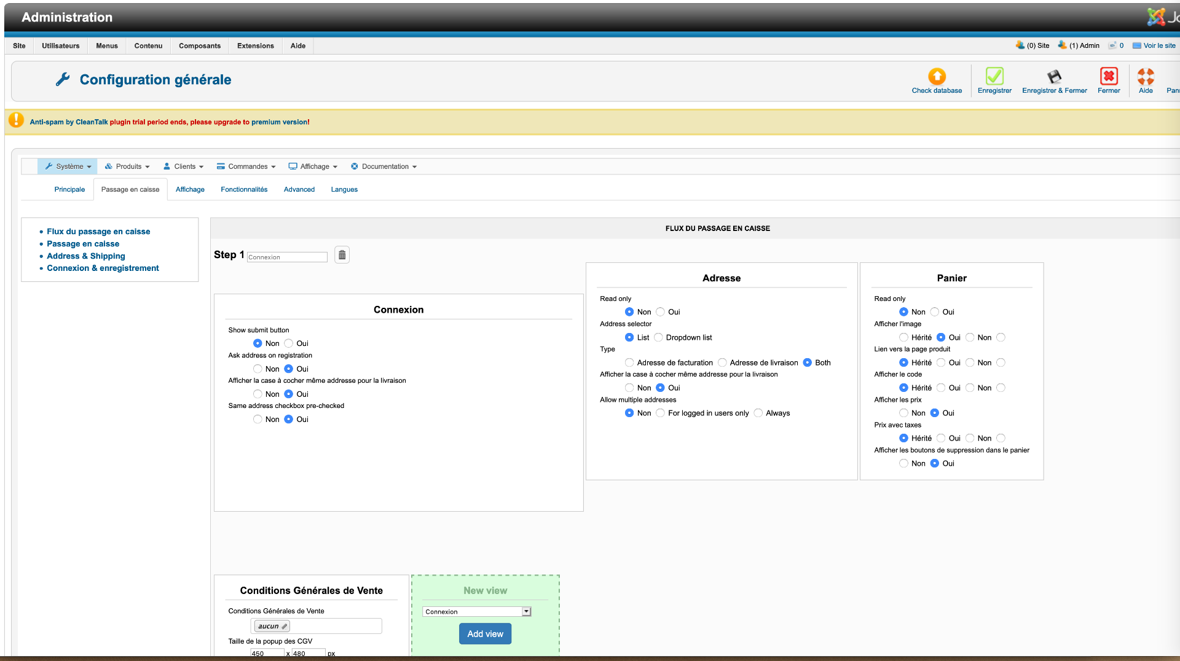The height and width of the screenshot is (661, 1180).
Task: Set Ask address on registration to Non
Action: 258,369
